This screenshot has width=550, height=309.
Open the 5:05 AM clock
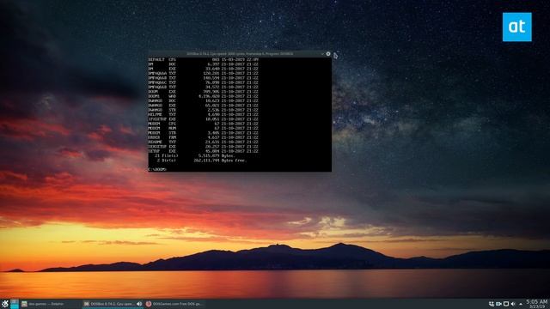point(536,304)
